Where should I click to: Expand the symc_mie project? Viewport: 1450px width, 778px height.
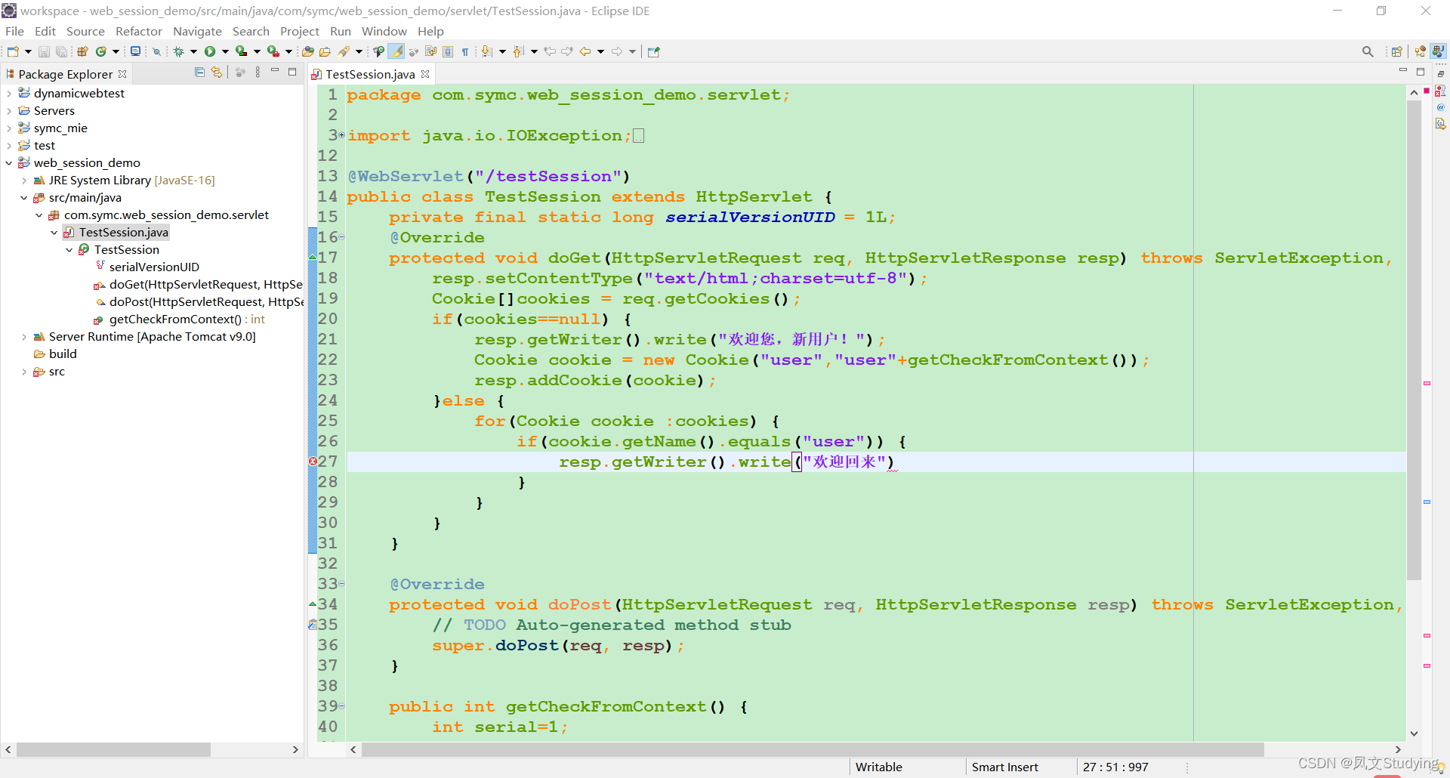(x=9, y=128)
